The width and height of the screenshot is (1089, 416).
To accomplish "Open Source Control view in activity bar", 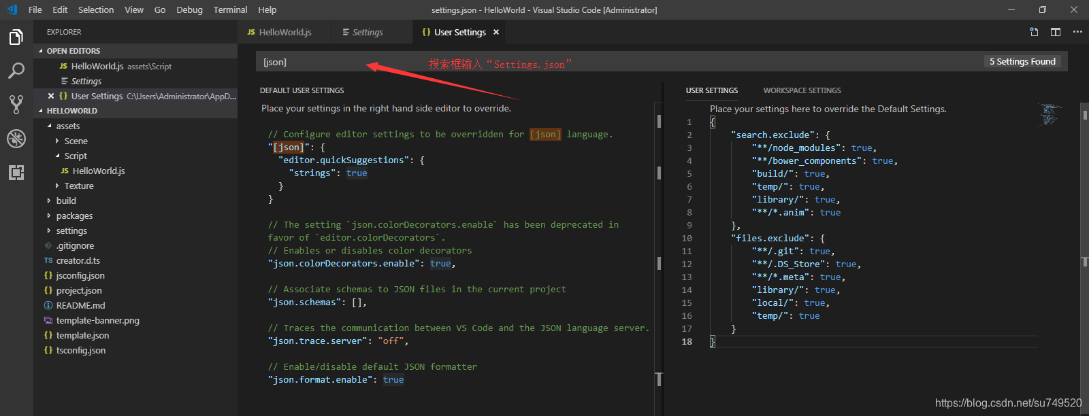I will (x=16, y=105).
